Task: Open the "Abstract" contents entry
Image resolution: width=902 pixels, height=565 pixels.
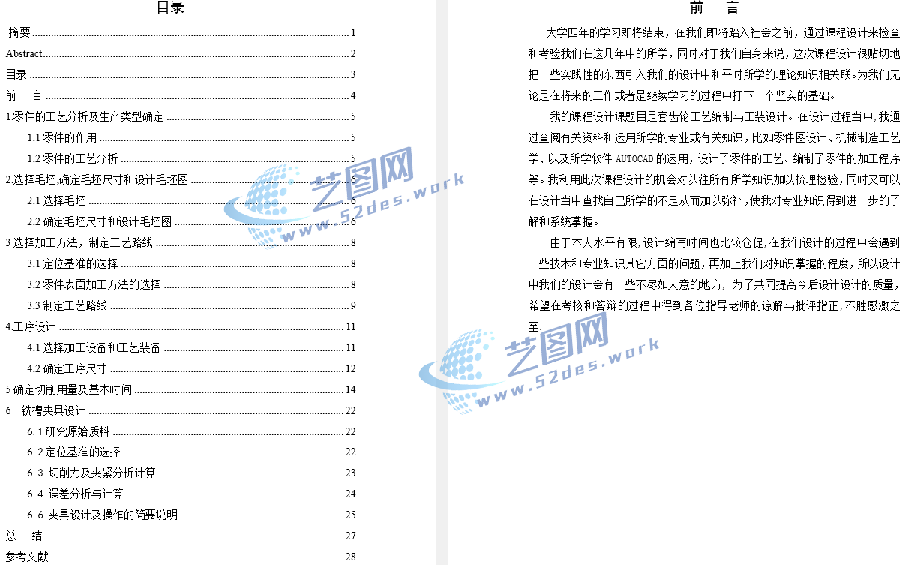Action: (181, 54)
